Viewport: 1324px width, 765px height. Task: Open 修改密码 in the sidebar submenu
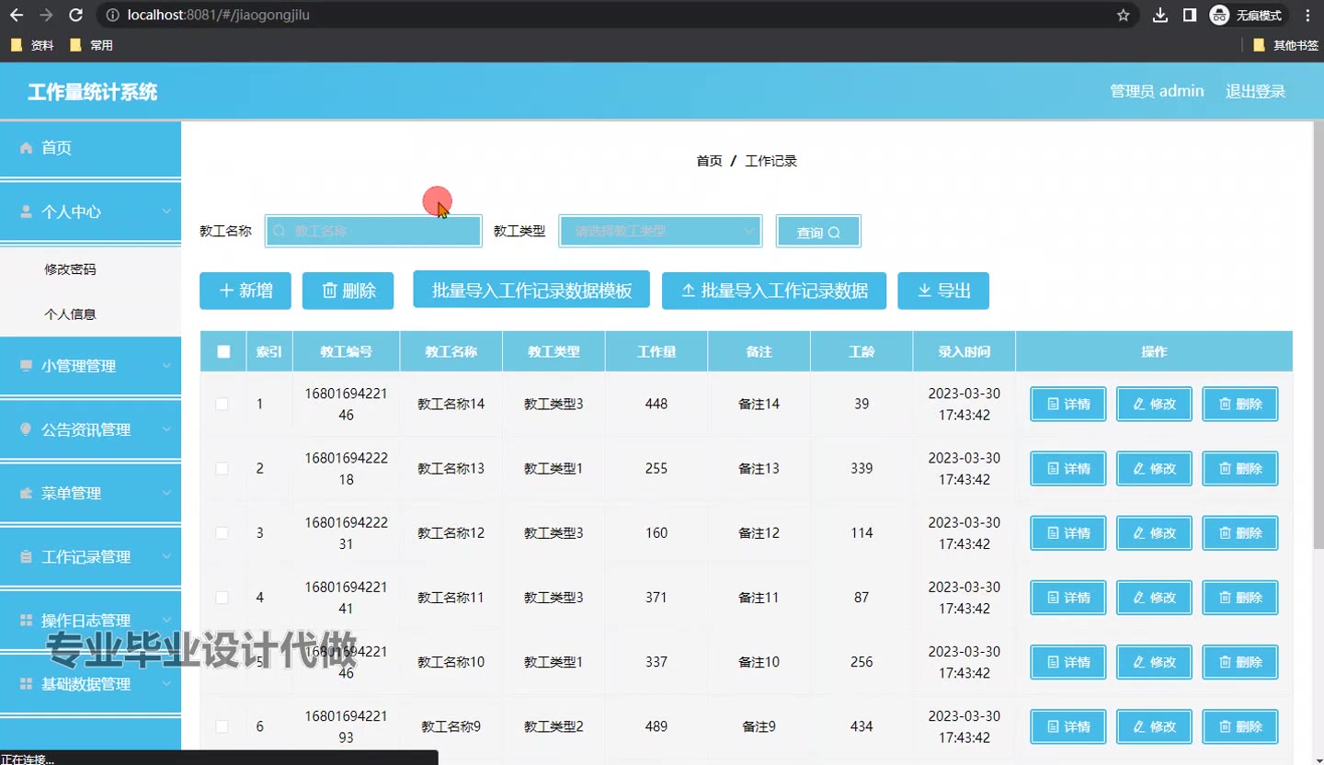[70, 269]
